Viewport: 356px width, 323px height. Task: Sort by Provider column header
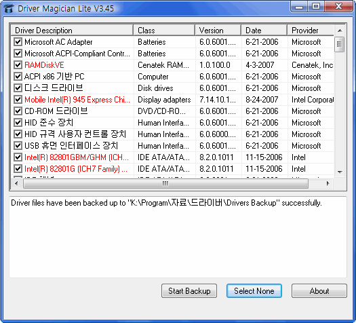pyautogui.click(x=311, y=31)
